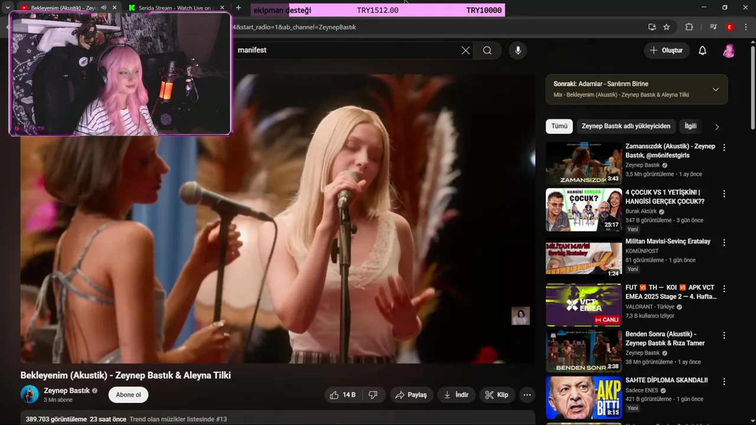This screenshot has height=425, width=756.
Task: Select the Bekleyenim (Akustik) YouTube tab
Action: point(63,8)
